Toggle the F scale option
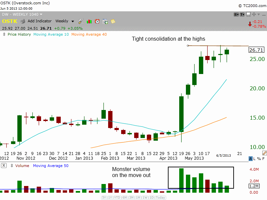 click(263, 159)
